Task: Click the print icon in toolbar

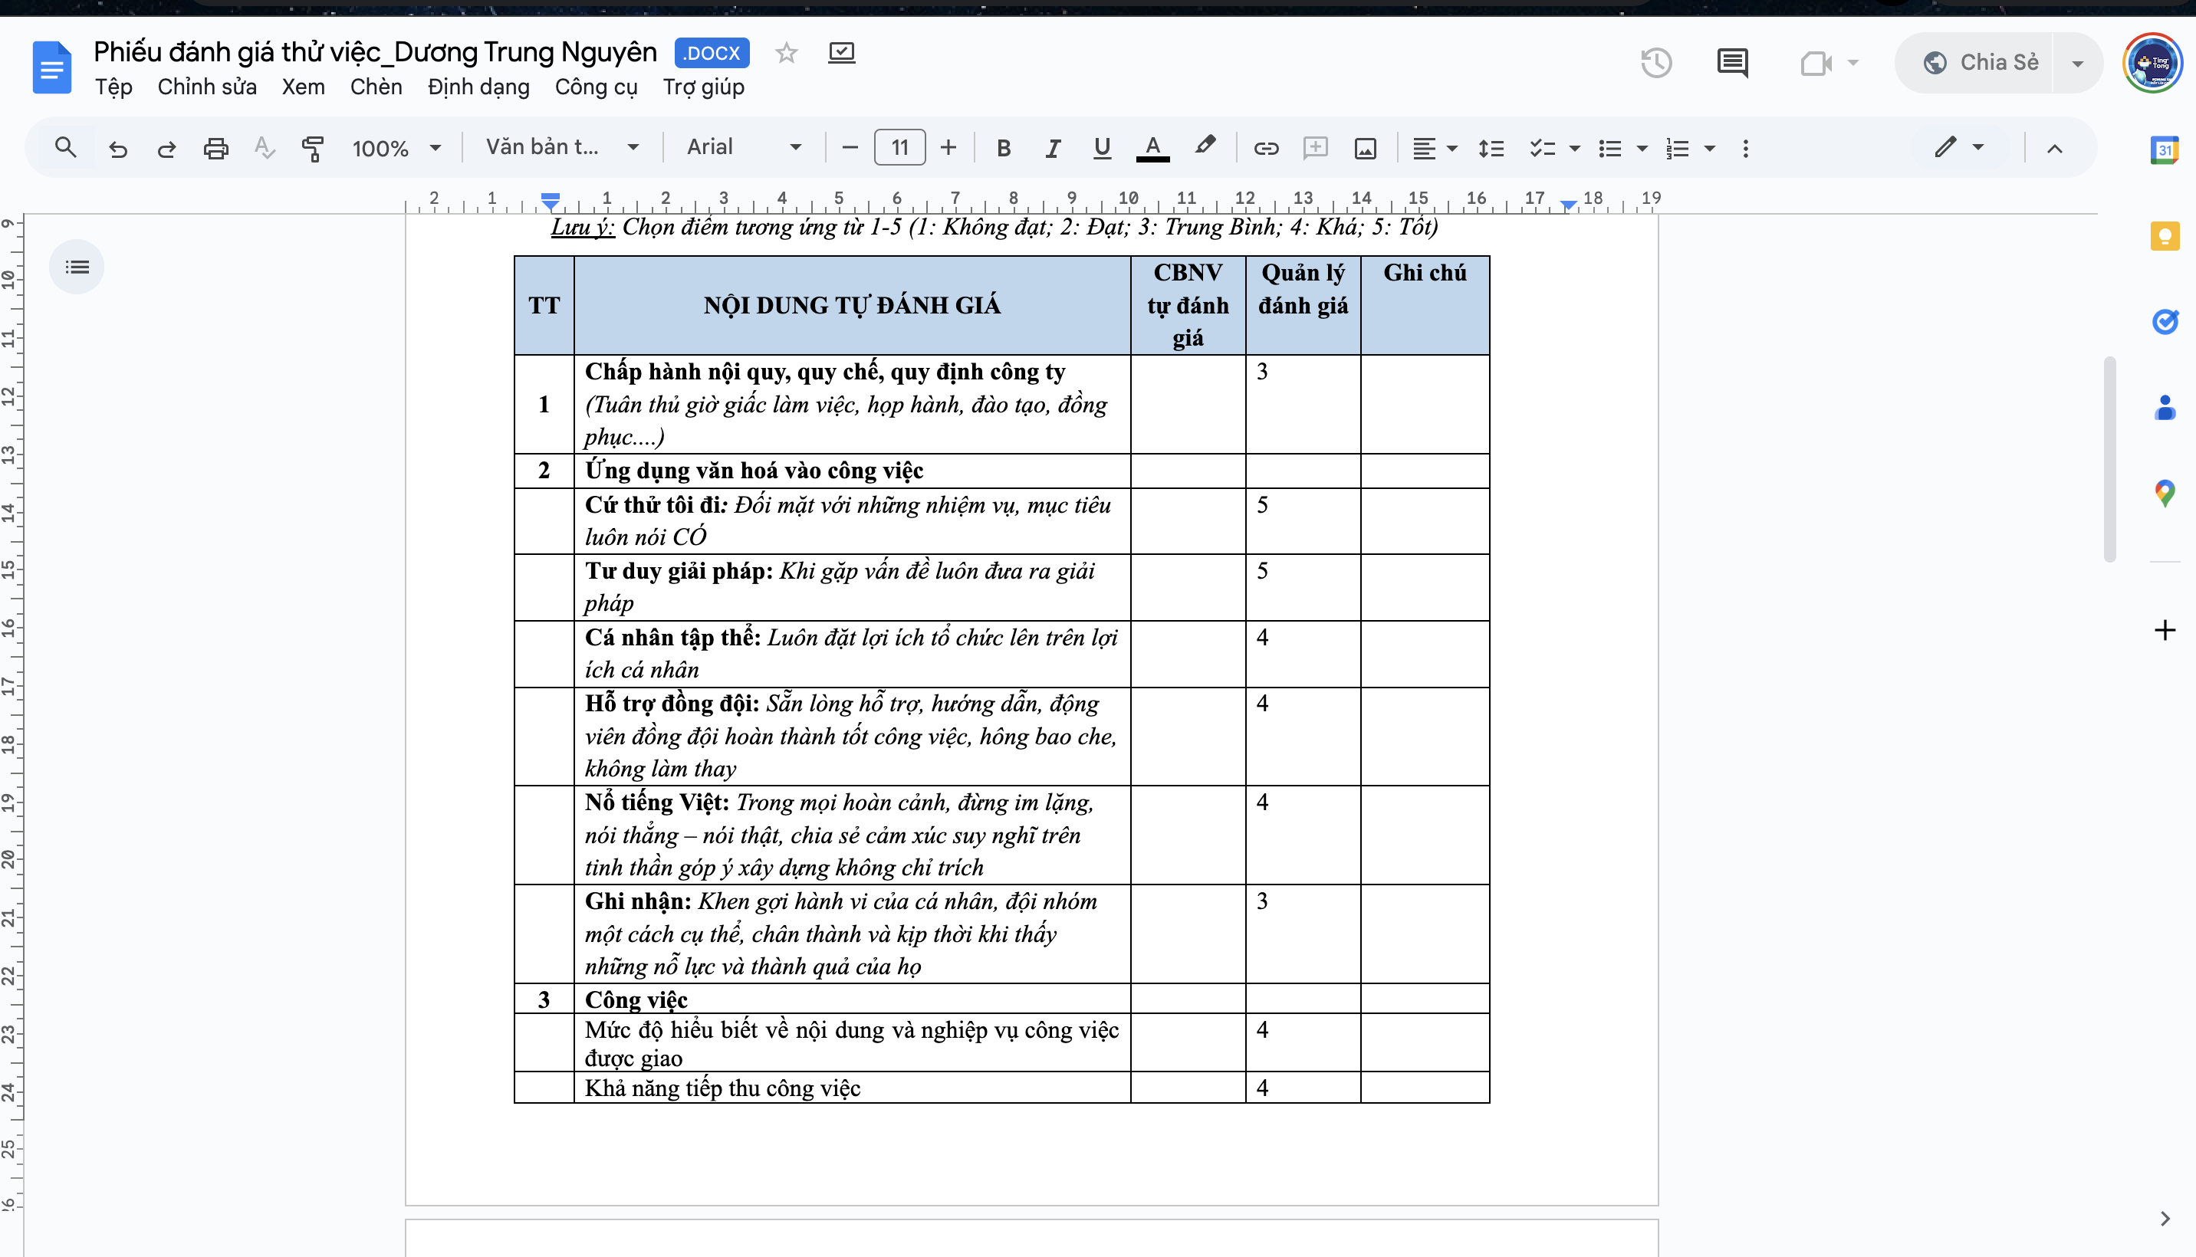Action: click(215, 149)
